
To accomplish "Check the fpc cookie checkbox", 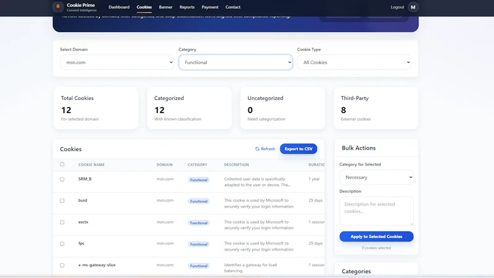I will coord(62,243).
